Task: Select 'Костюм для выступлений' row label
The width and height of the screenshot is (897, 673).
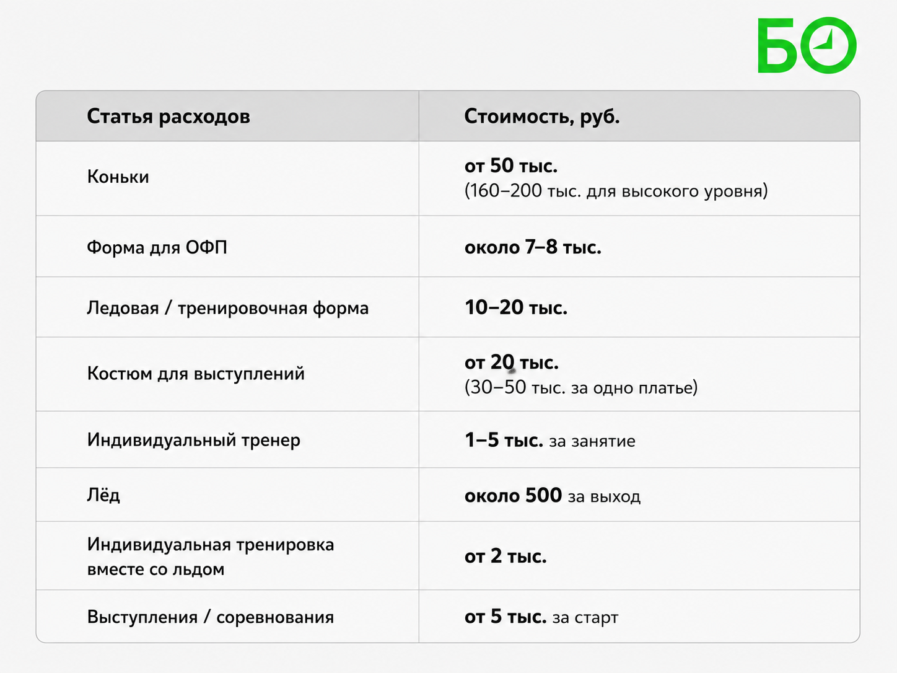Action: pyautogui.click(x=196, y=374)
